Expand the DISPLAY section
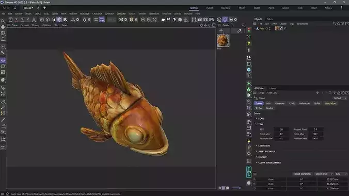This screenshot has height=196, width=349. click(x=262, y=157)
